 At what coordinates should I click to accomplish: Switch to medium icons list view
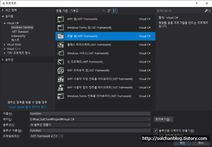click(x=115, y=11)
